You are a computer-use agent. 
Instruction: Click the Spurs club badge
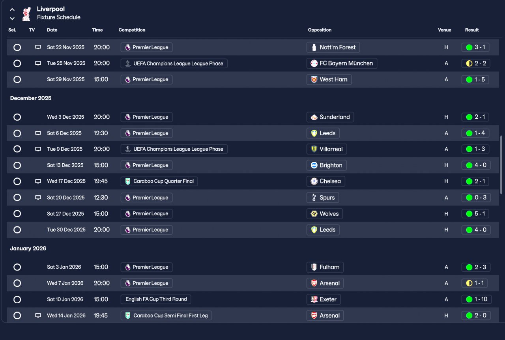(x=314, y=198)
